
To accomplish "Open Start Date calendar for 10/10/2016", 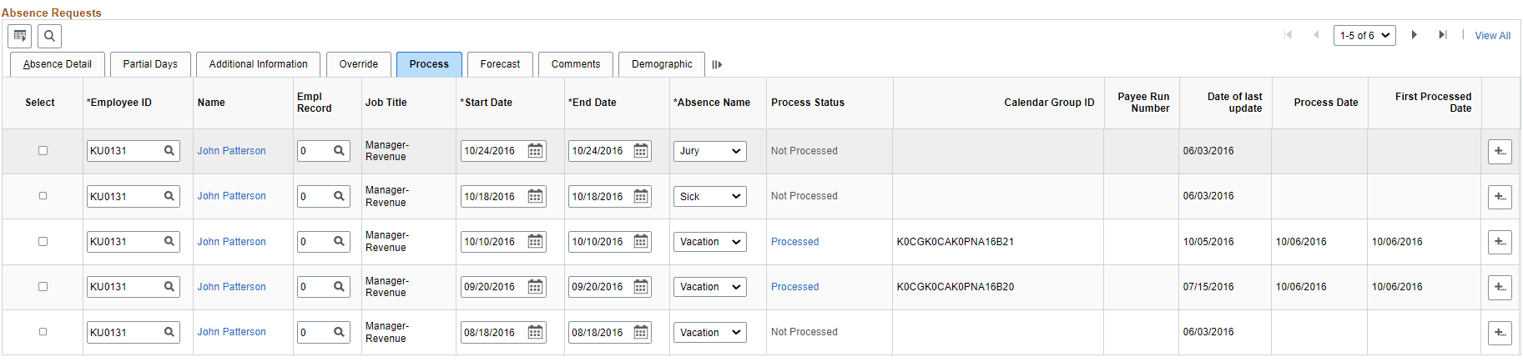I will click(x=536, y=242).
